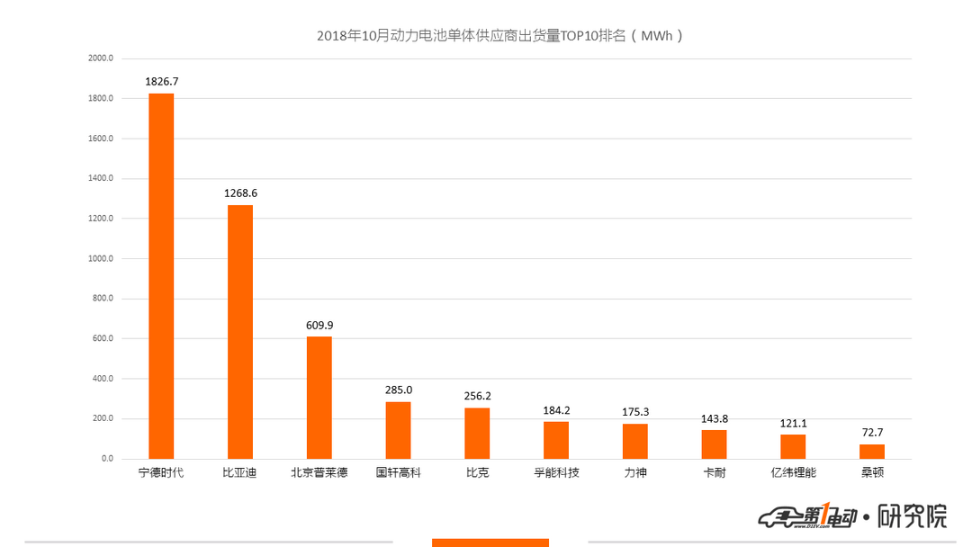Click the 北京普莱德 axis label
Viewport: 972px width, 547px height.
point(319,472)
